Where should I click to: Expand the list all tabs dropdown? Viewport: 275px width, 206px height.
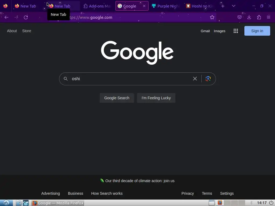coord(234,6)
